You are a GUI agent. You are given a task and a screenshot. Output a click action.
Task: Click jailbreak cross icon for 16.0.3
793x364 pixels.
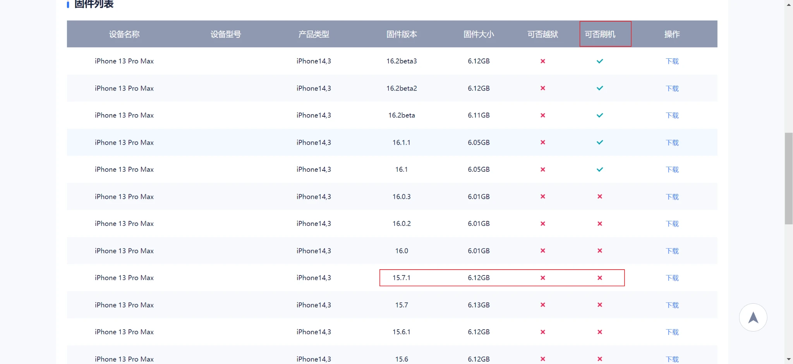(x=543, y=197)
